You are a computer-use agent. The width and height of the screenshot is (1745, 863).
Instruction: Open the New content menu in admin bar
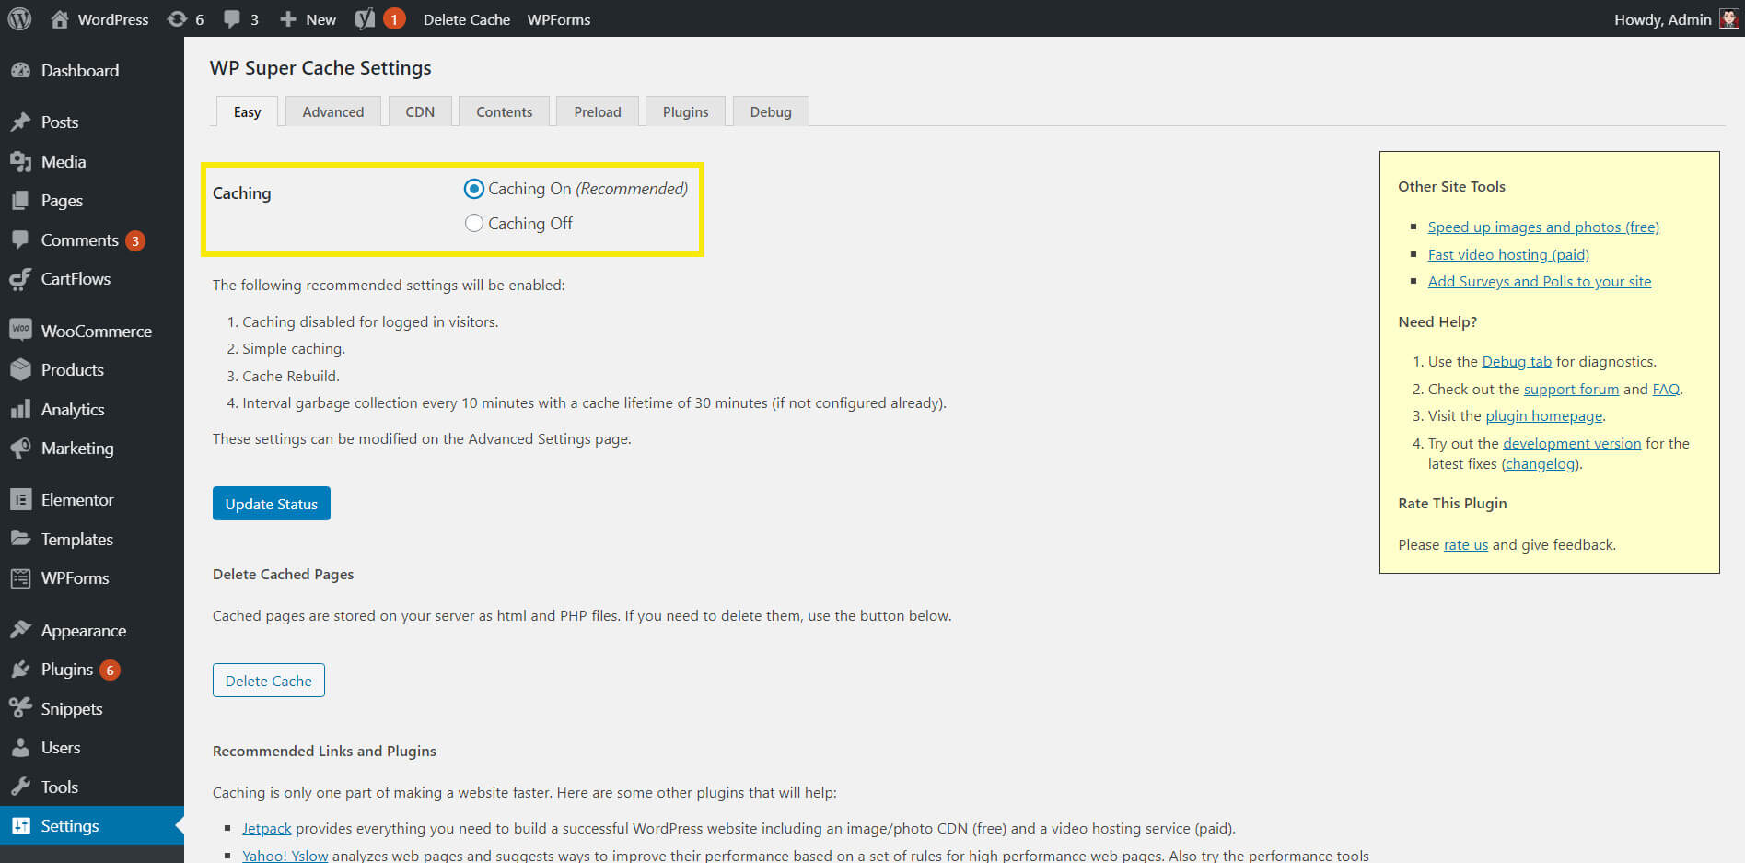[x=308, y=19]
